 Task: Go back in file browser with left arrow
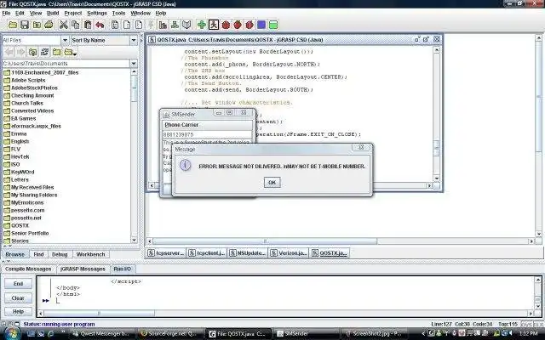9,52
